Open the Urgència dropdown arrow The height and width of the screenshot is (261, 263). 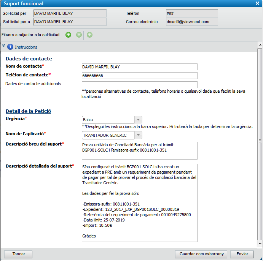pyautogui.click(x=139, y=120)
